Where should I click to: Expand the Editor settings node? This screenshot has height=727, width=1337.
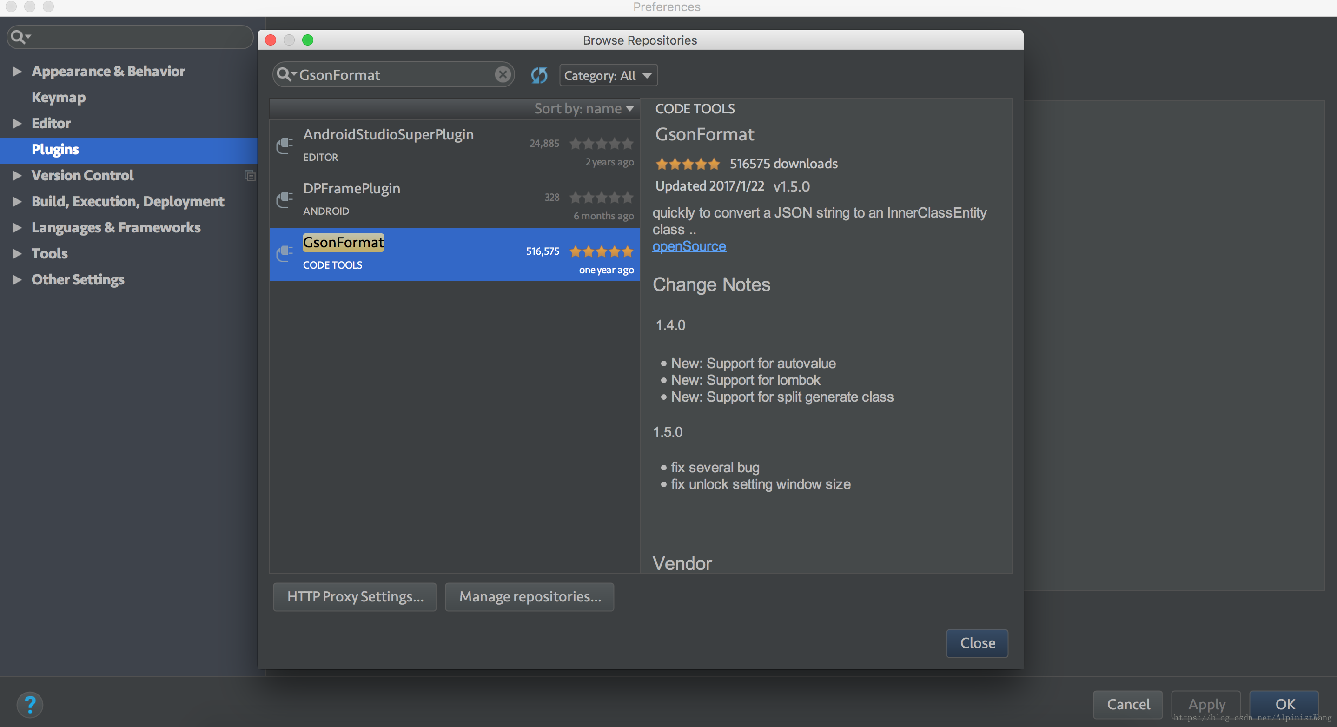coord(17,123)
